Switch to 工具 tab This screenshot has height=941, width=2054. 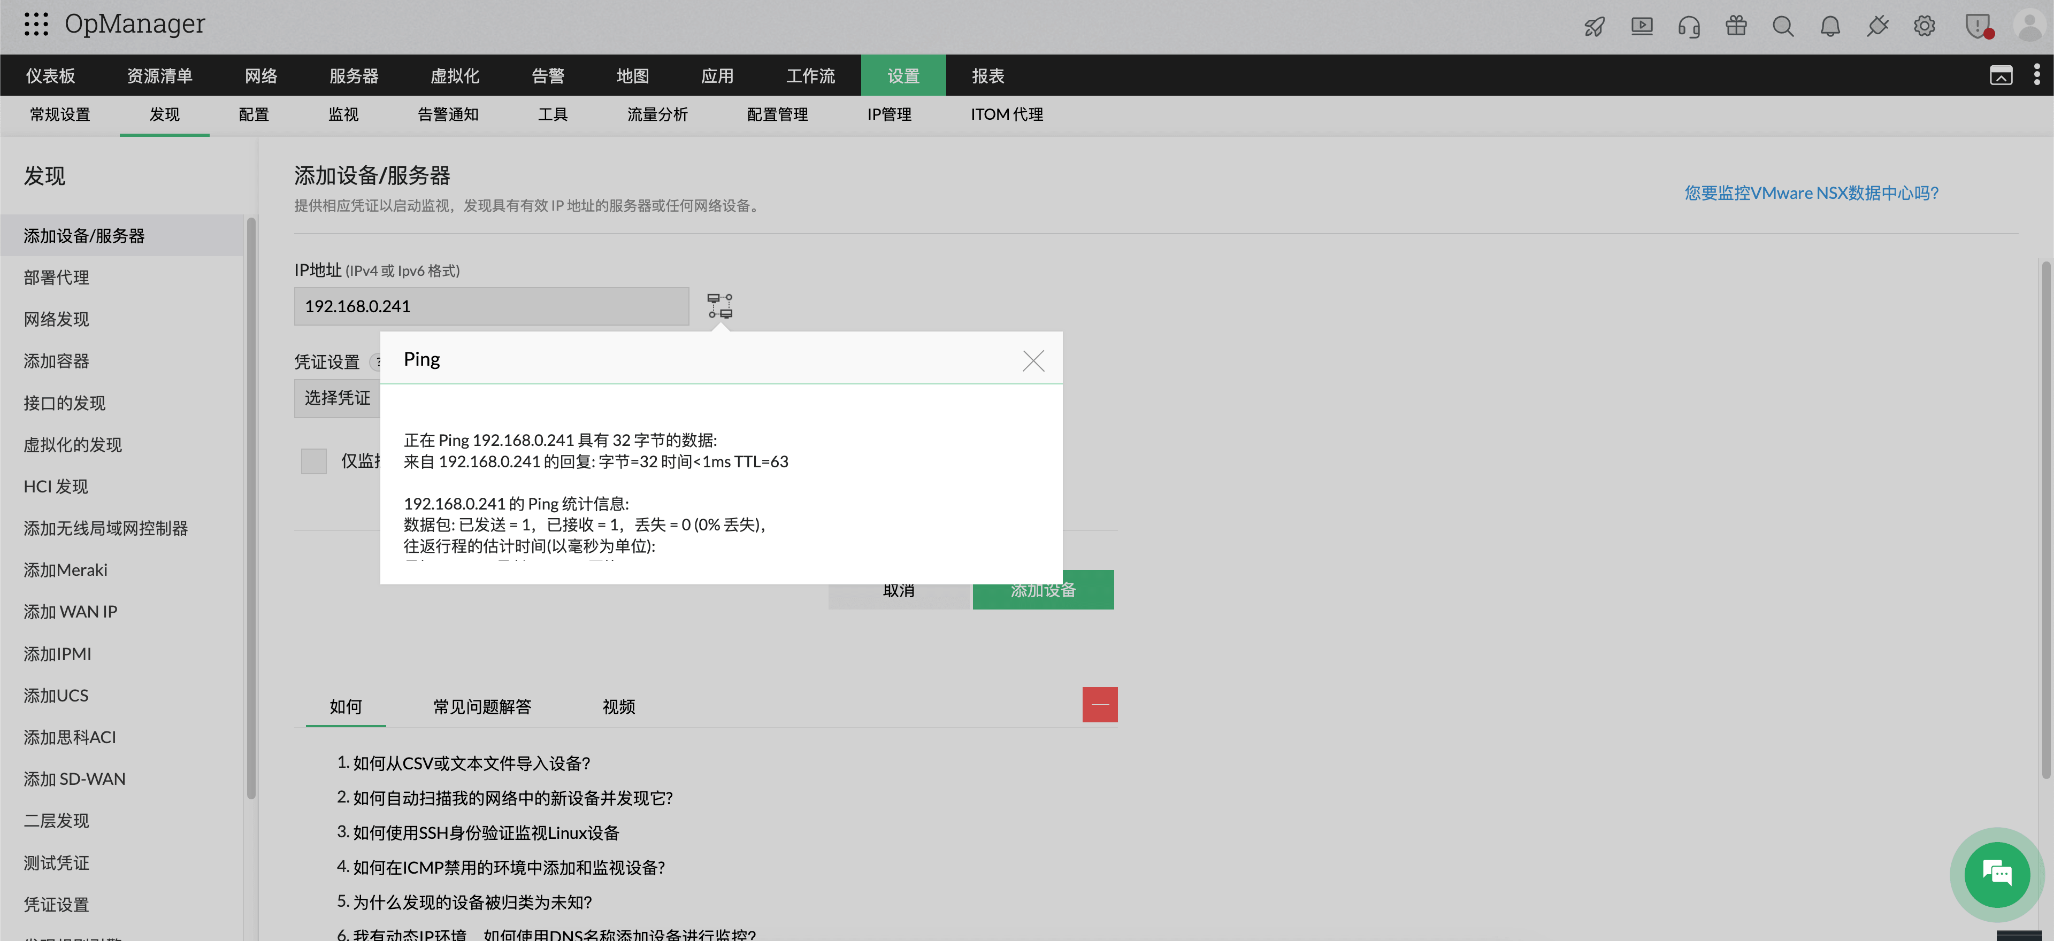(x=553, y=115)
